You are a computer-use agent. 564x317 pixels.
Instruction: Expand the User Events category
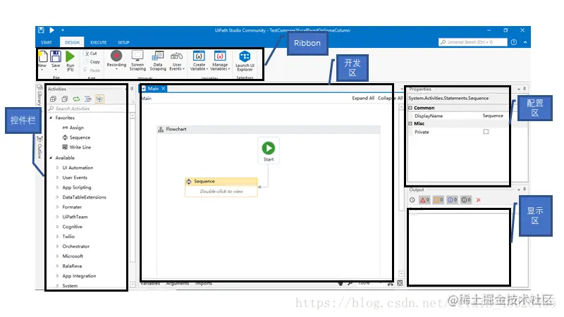pos(57,178)
